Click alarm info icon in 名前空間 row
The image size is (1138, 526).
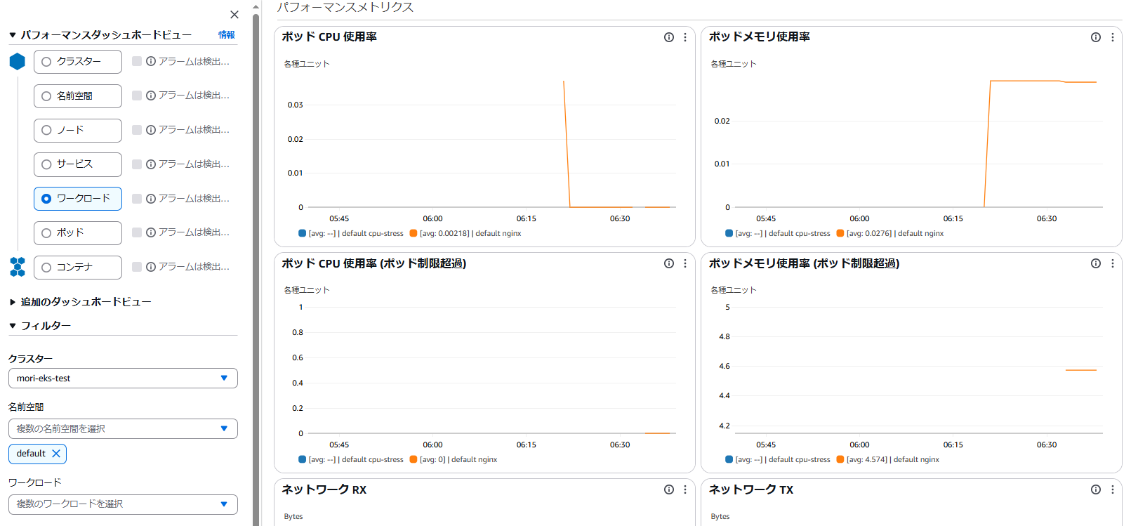pyautogui.click(x=151, y=96)
